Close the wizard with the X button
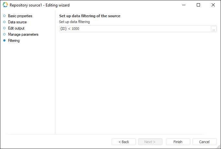Screen dimensions: 221x149 [213, 5]
